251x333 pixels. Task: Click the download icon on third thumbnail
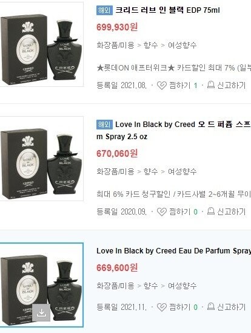[x=41, y=312]
